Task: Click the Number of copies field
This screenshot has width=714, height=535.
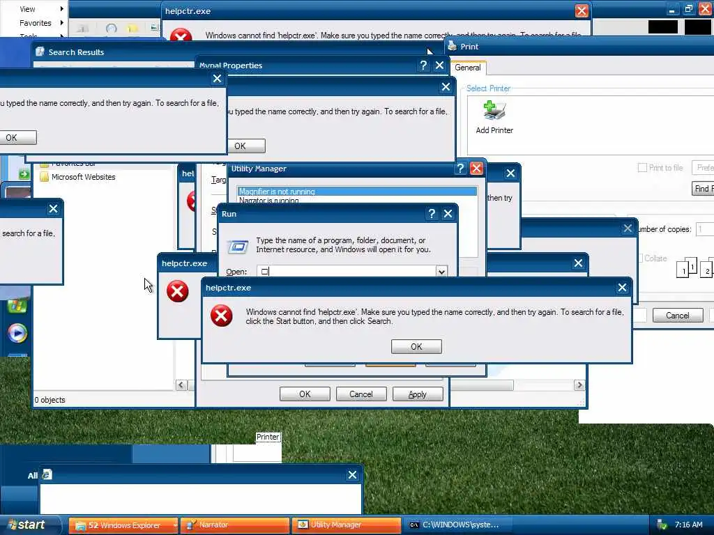Action: click(x=704, y=229)
